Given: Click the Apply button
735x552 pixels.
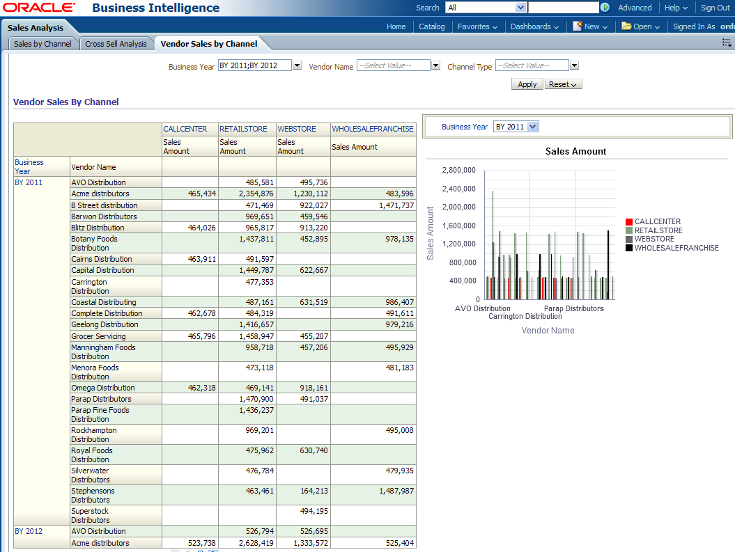Looking at the screenshot, I should click(x=527, y=84).
